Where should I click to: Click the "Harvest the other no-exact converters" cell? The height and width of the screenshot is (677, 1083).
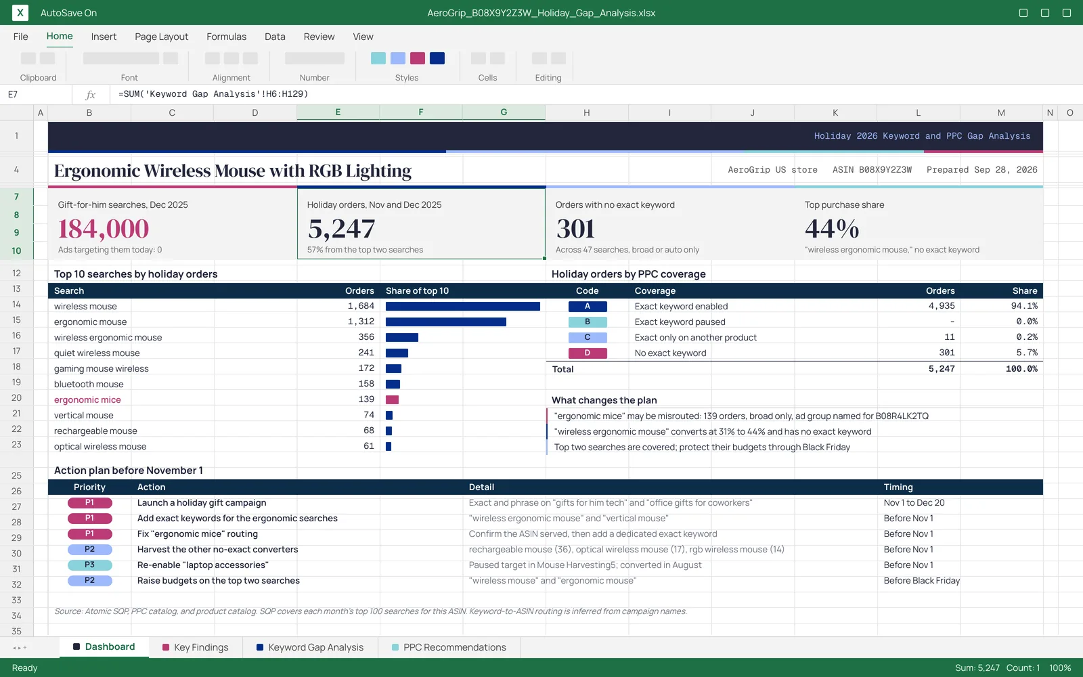tap(217, 550)
